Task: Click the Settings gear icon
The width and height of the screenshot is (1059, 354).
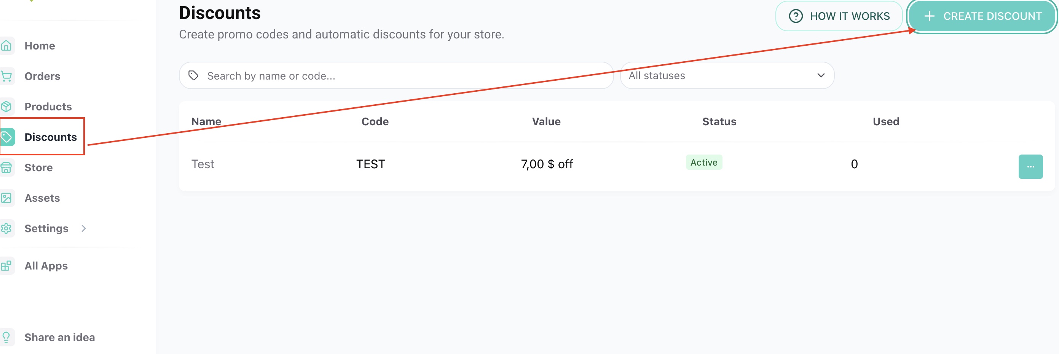Action: click(6, 228)
